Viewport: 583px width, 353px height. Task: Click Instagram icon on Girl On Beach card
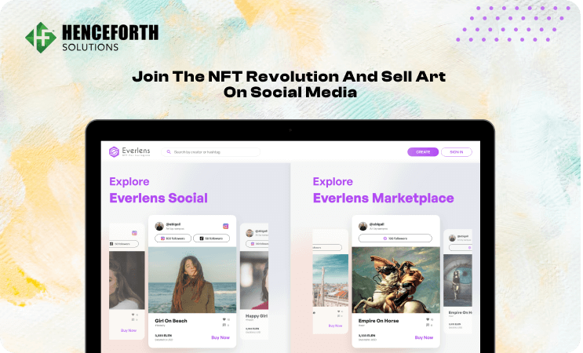(226, 226)
